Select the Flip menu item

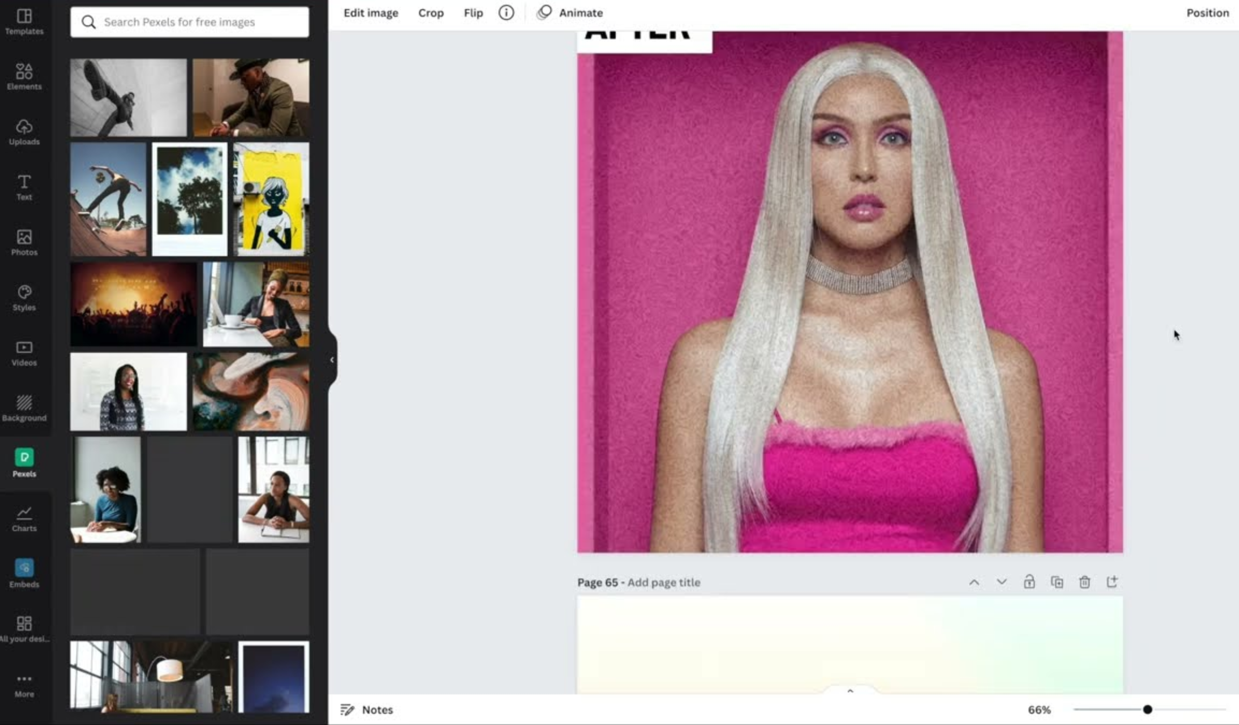472,12
